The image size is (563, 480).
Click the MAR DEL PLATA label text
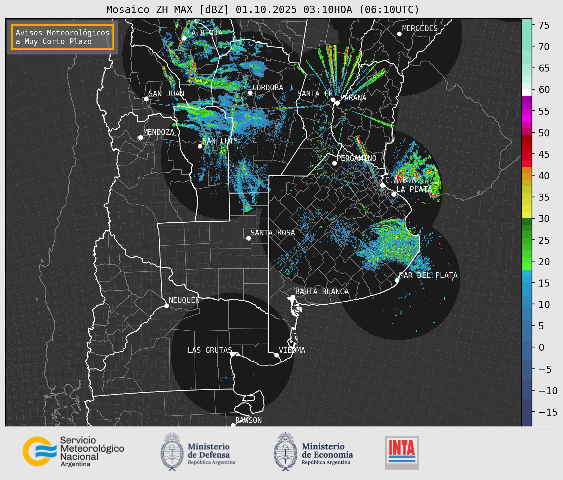click(429, 275)
